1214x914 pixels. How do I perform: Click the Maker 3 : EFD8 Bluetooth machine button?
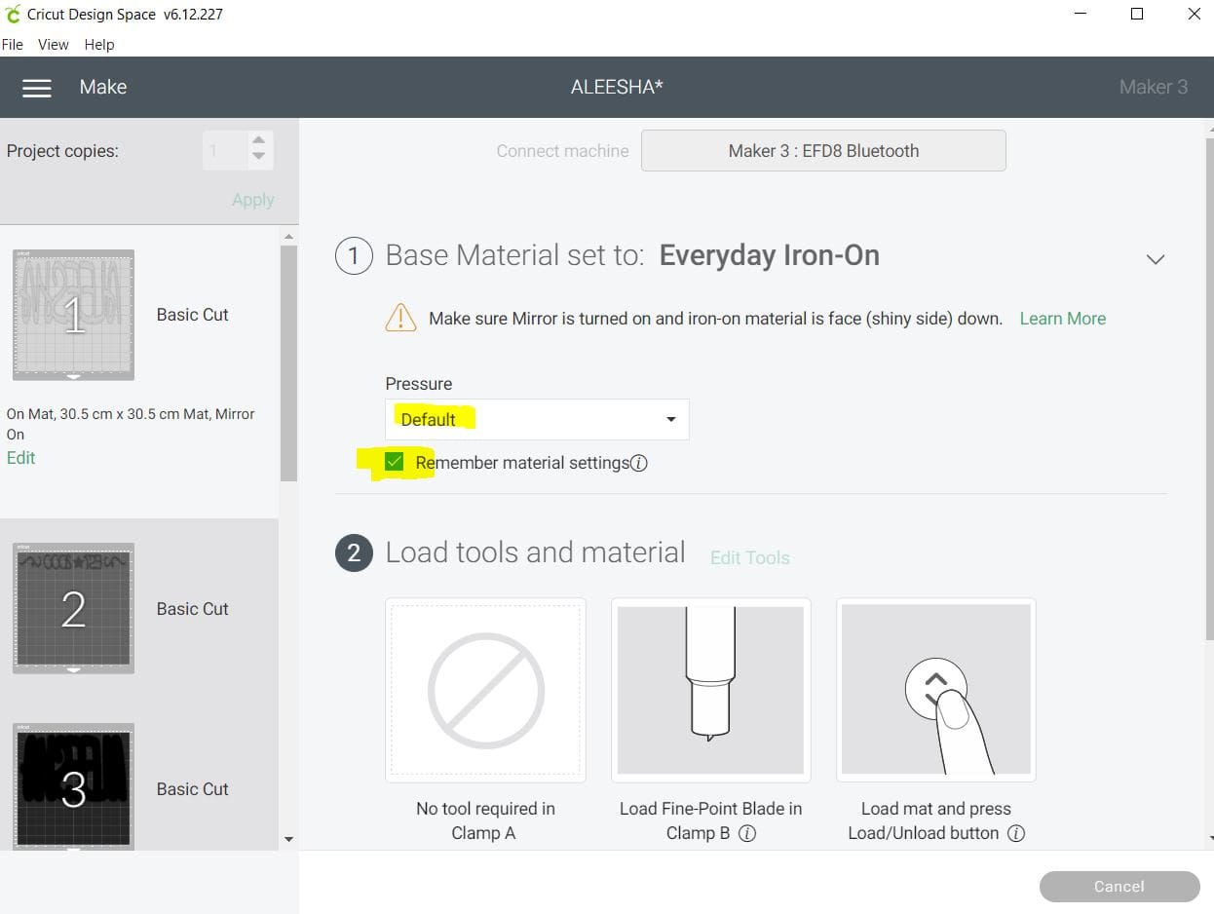pyautogui.click(x=823, y=151)
